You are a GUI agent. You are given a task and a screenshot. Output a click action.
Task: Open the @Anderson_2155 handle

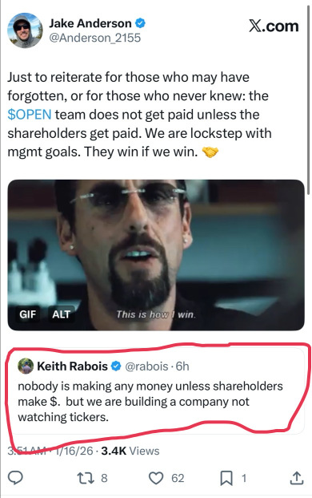94,38
